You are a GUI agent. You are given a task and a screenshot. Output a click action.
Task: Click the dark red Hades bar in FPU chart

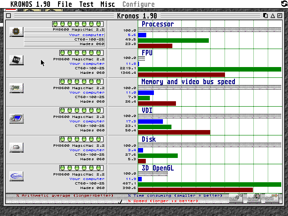click(x=181, y=75)
